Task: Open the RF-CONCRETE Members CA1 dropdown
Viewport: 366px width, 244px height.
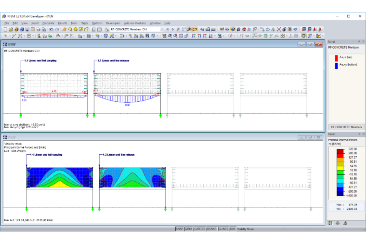Action: pyautogui.click(x=162, y=29)
